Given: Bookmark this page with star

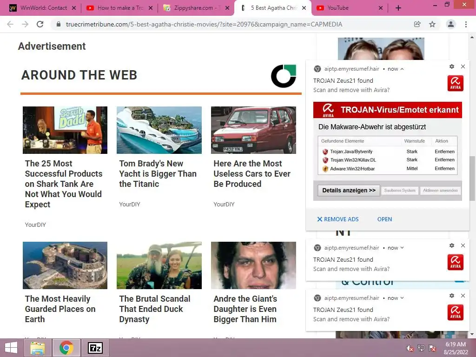Looking at the screenshot, I should click(x=432, y=24).
